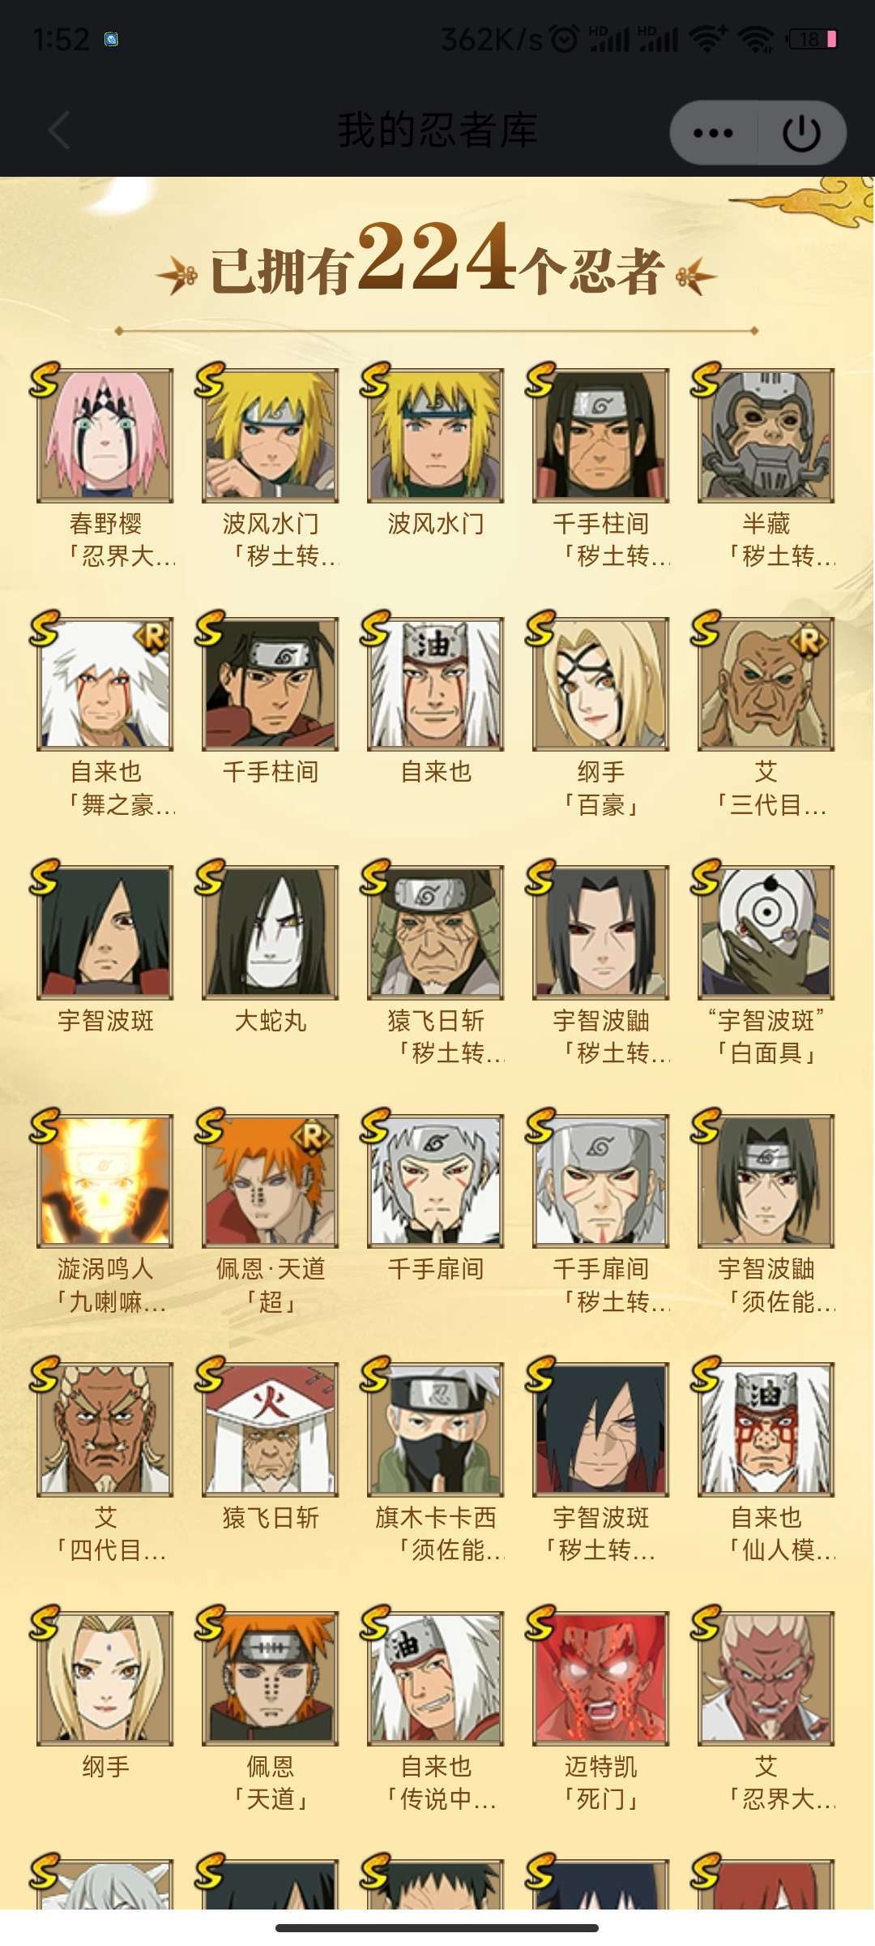Select 春野樱 pink-haired ninja portrait
Screen dimensions: 875x1946
(105, 435)
